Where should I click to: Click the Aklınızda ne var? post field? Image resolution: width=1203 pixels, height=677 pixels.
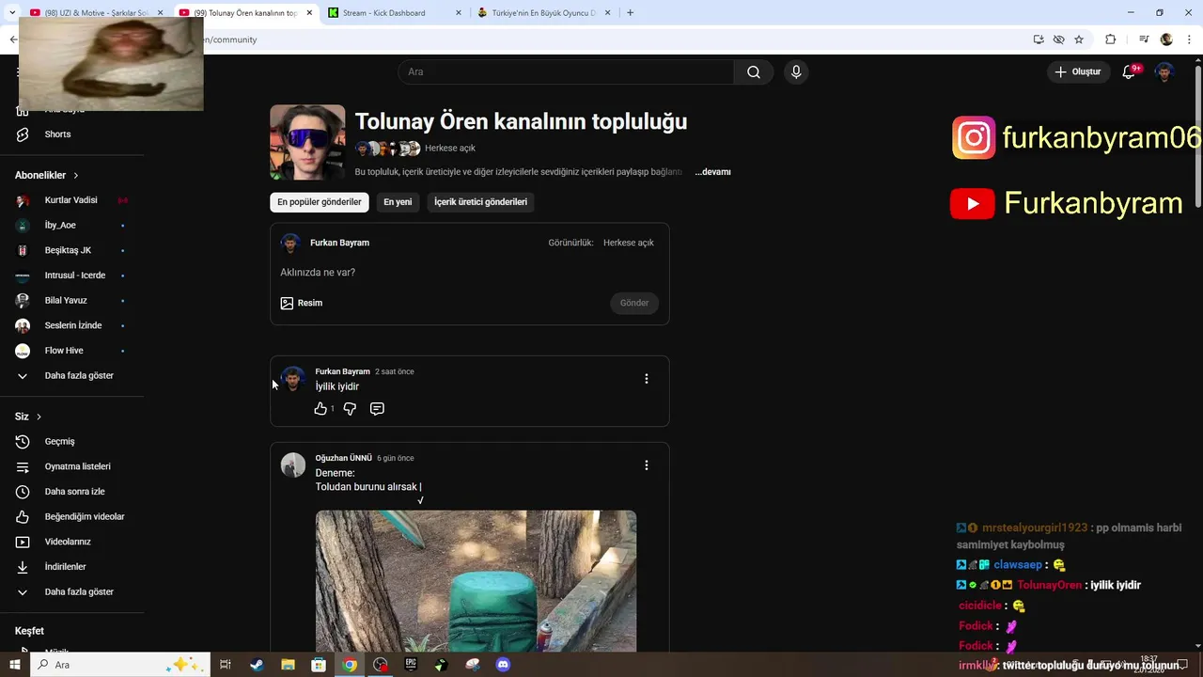point(469,273)
